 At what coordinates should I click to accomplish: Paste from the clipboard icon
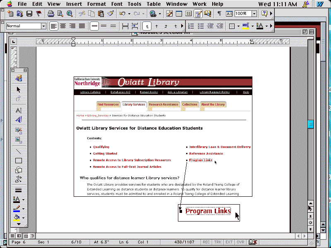tap(101, 14)
